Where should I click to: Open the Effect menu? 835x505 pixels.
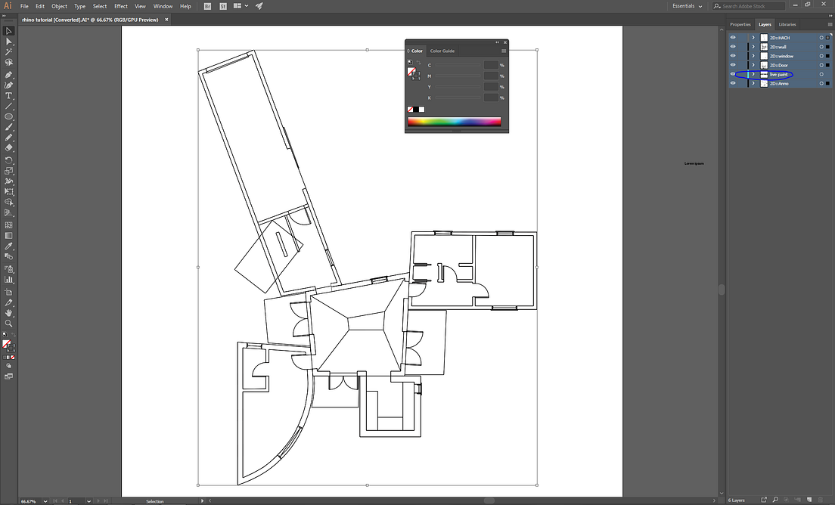[121, 6]
